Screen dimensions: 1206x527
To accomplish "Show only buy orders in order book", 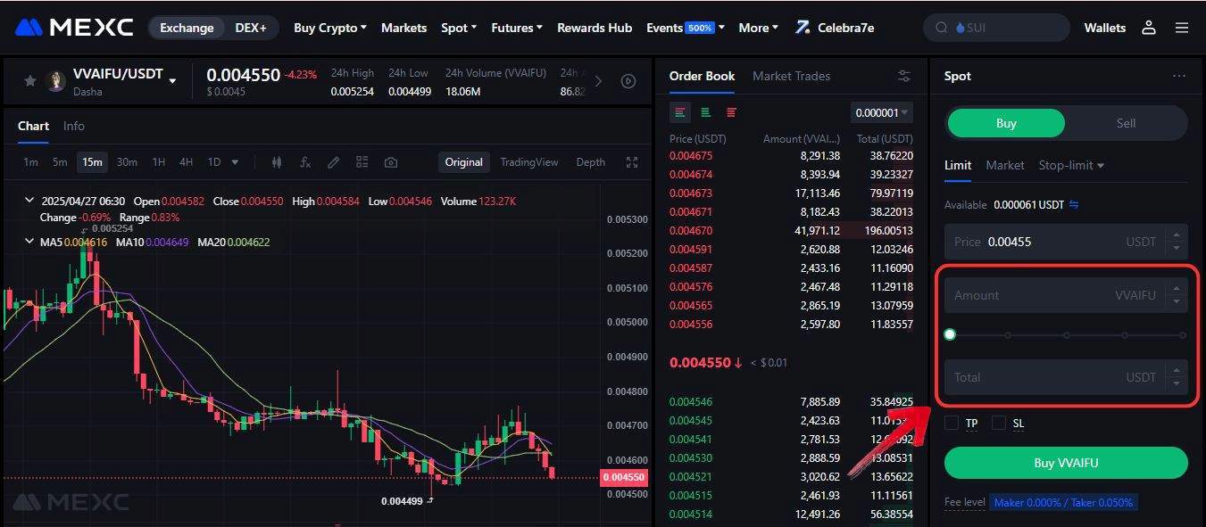I will (706, 112).
